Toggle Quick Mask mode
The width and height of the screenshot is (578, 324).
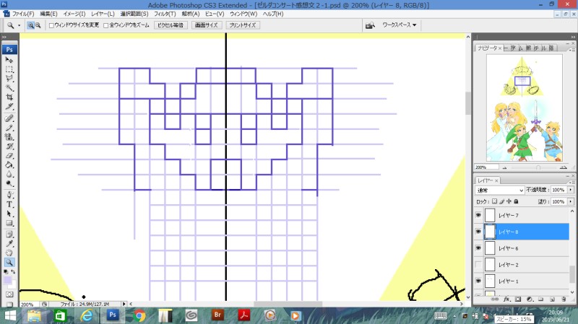[9, 294]
